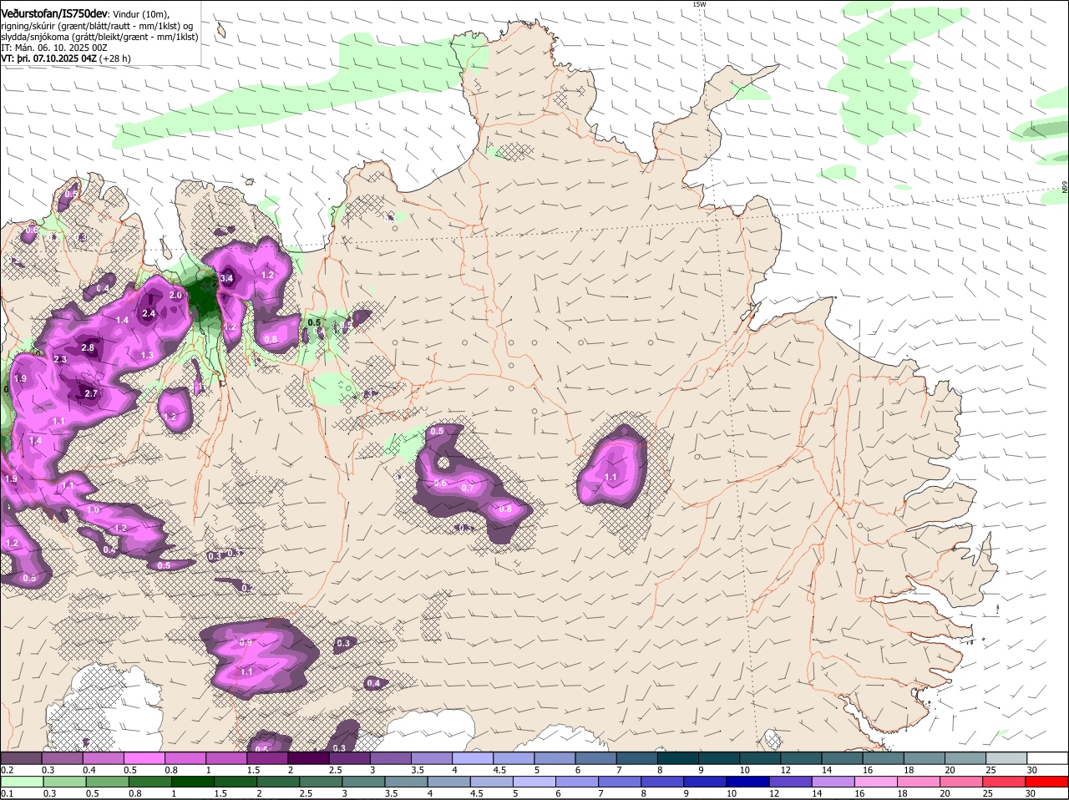Click the 'Vindur (10m)' header text
Viewport: 1069px width, 800px height.
pos(140,14)
